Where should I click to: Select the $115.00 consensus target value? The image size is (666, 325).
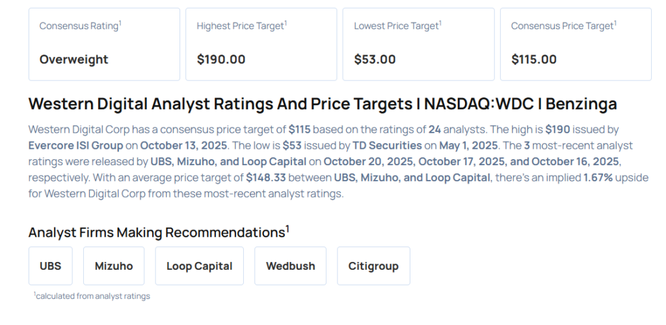[x=534, y=59]
